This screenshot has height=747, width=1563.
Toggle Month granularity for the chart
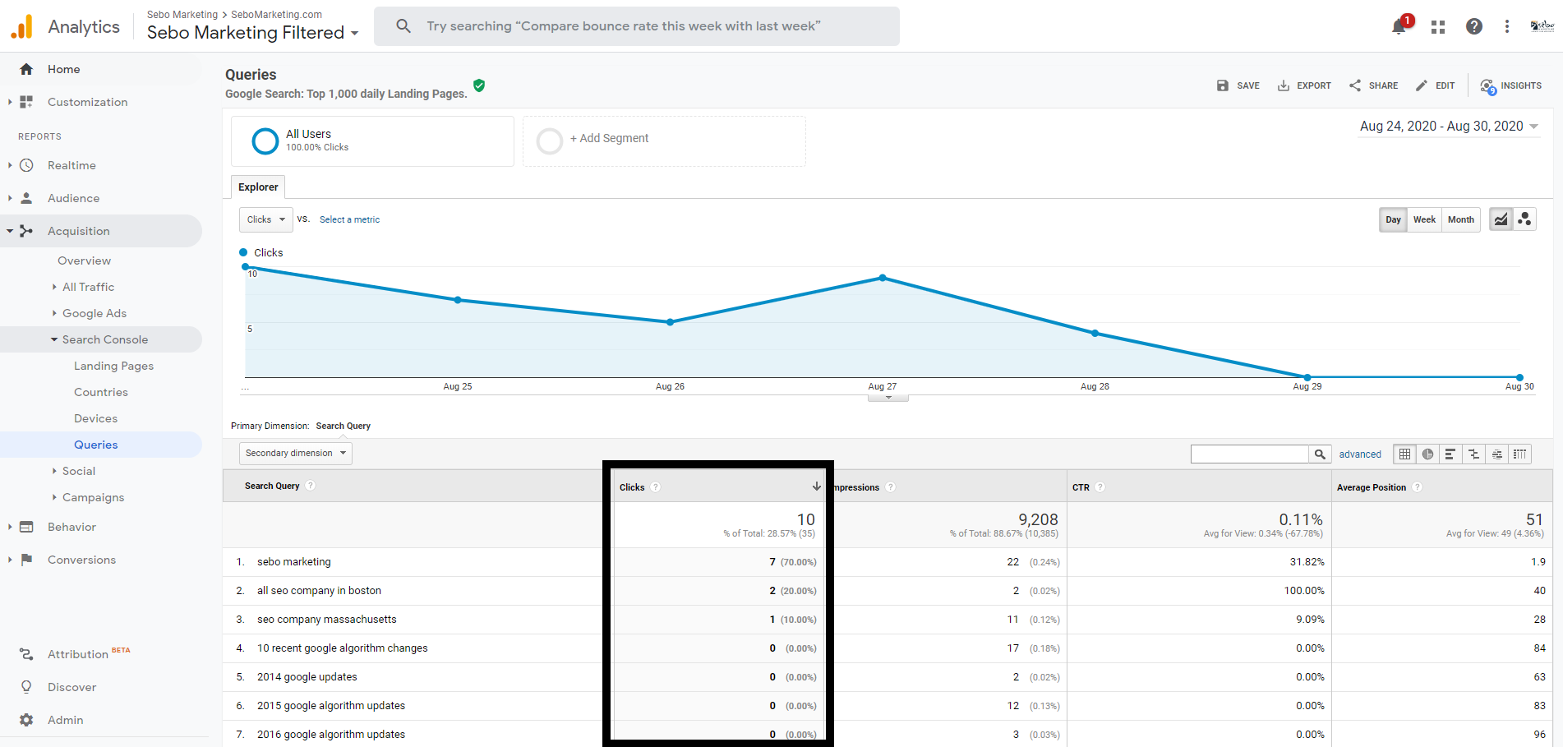pos(1460,219)
